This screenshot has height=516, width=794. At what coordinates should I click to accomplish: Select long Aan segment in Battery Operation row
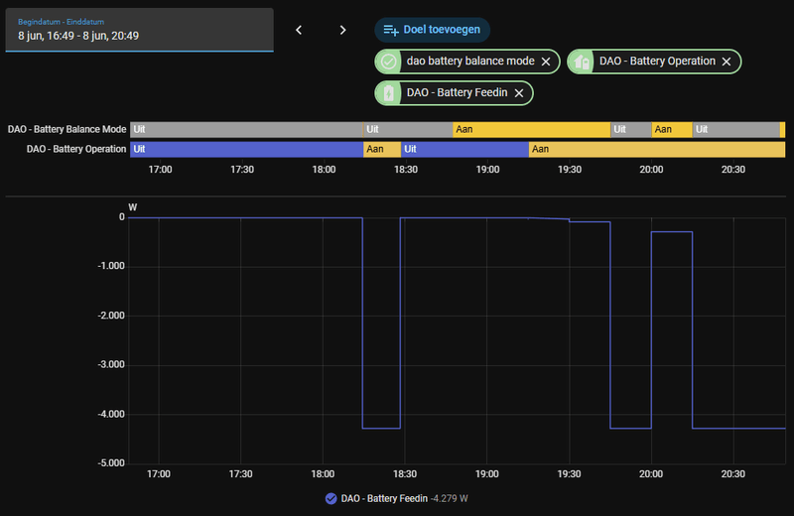point(657,150)
